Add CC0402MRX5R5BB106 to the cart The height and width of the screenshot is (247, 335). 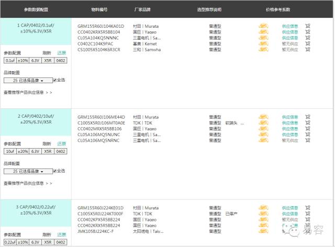click(307, 129)
